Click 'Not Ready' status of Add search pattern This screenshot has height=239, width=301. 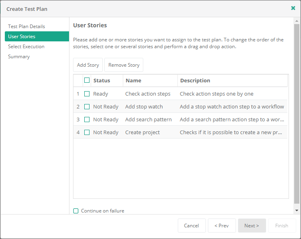tap(106, 120)
